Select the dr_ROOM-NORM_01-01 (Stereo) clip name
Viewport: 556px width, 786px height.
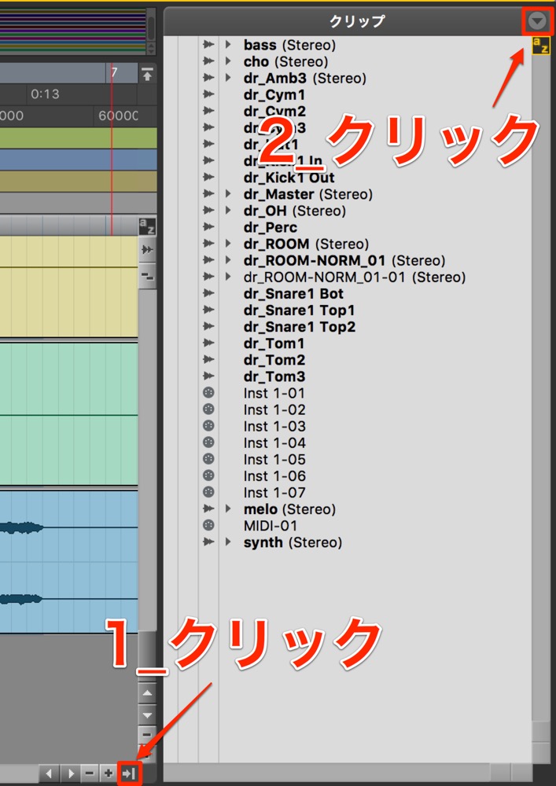click(355, 277)
